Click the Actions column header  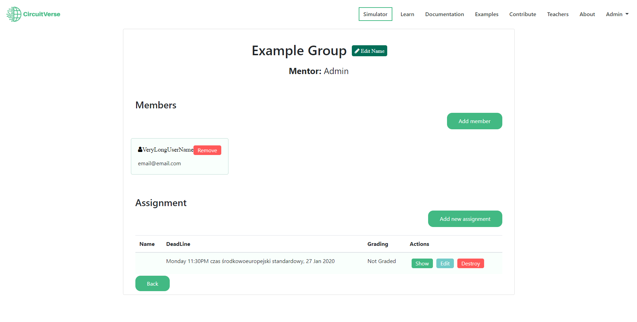tap(419, 244)
